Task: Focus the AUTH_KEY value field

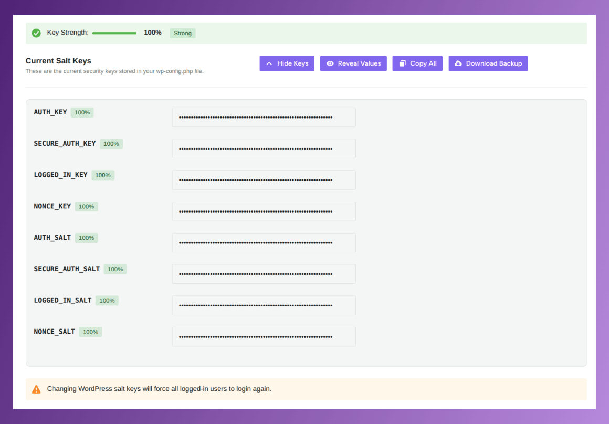Action: tap(264, 117)
